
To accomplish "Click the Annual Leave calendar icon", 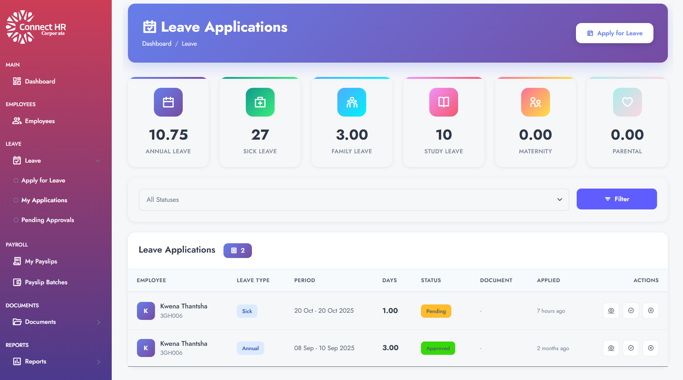I will pyautogui.click(x=168, y=102).
